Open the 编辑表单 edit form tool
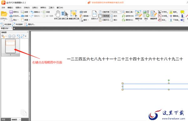Screen dimensions: 188x121 coord(154,15)
